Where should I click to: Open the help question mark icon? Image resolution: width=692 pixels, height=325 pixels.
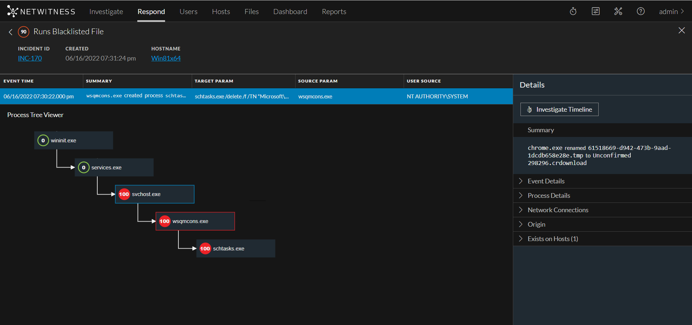(640, 12)
